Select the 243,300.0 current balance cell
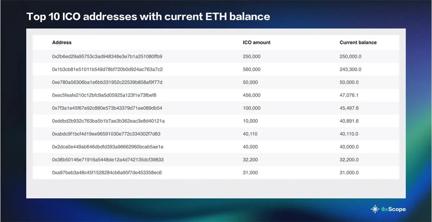This screenshot has height=222, width=432. point(351,69)
